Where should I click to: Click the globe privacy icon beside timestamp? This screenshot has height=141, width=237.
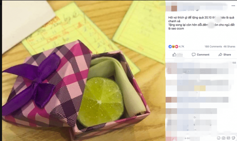197,10
